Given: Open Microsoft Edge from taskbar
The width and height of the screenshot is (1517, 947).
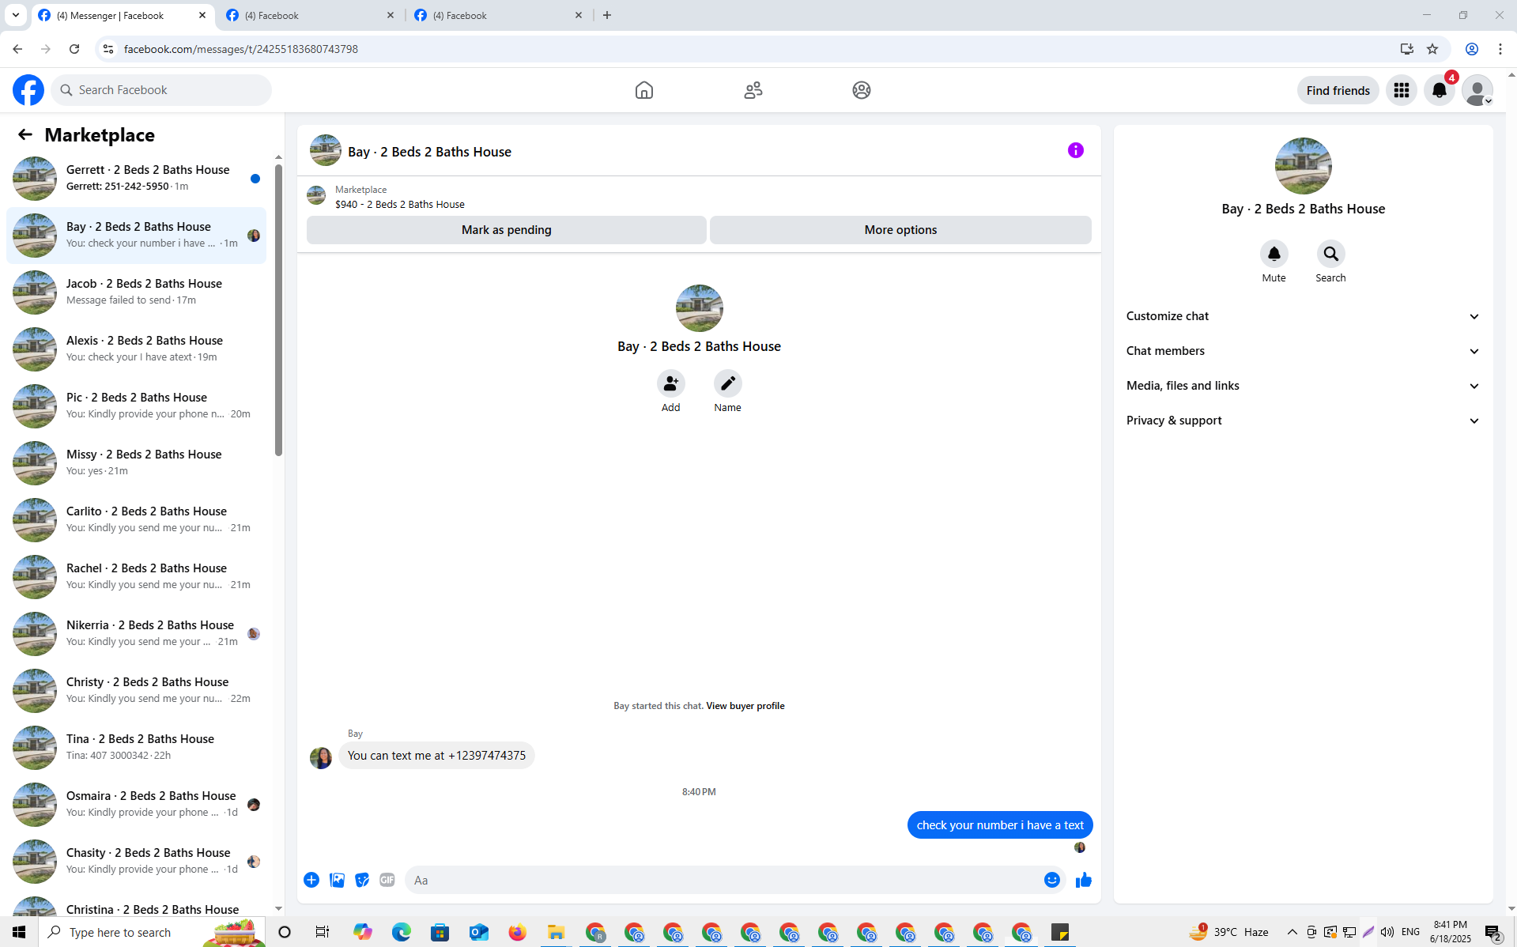Looking at the screenshot, I should pos(402,932).
